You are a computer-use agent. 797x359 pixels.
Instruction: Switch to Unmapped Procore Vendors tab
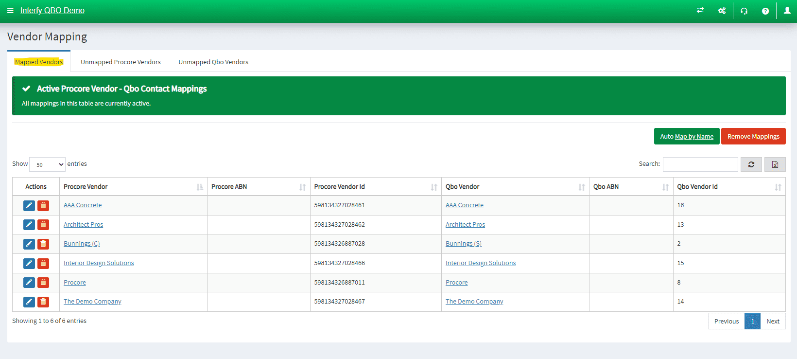point(121,62)
